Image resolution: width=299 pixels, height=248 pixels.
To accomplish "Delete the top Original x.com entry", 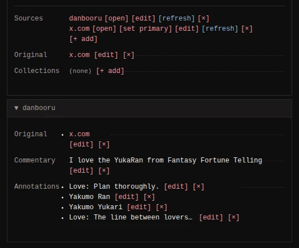I will point(128,55).
